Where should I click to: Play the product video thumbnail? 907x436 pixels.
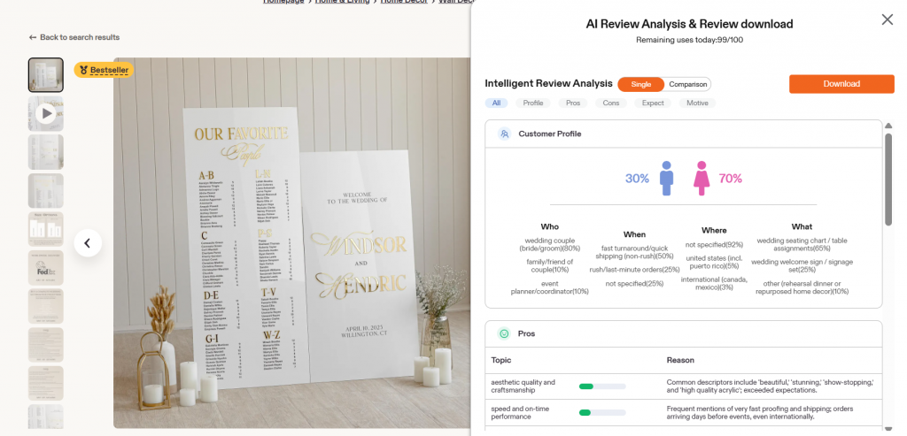(x=46, y=114)
